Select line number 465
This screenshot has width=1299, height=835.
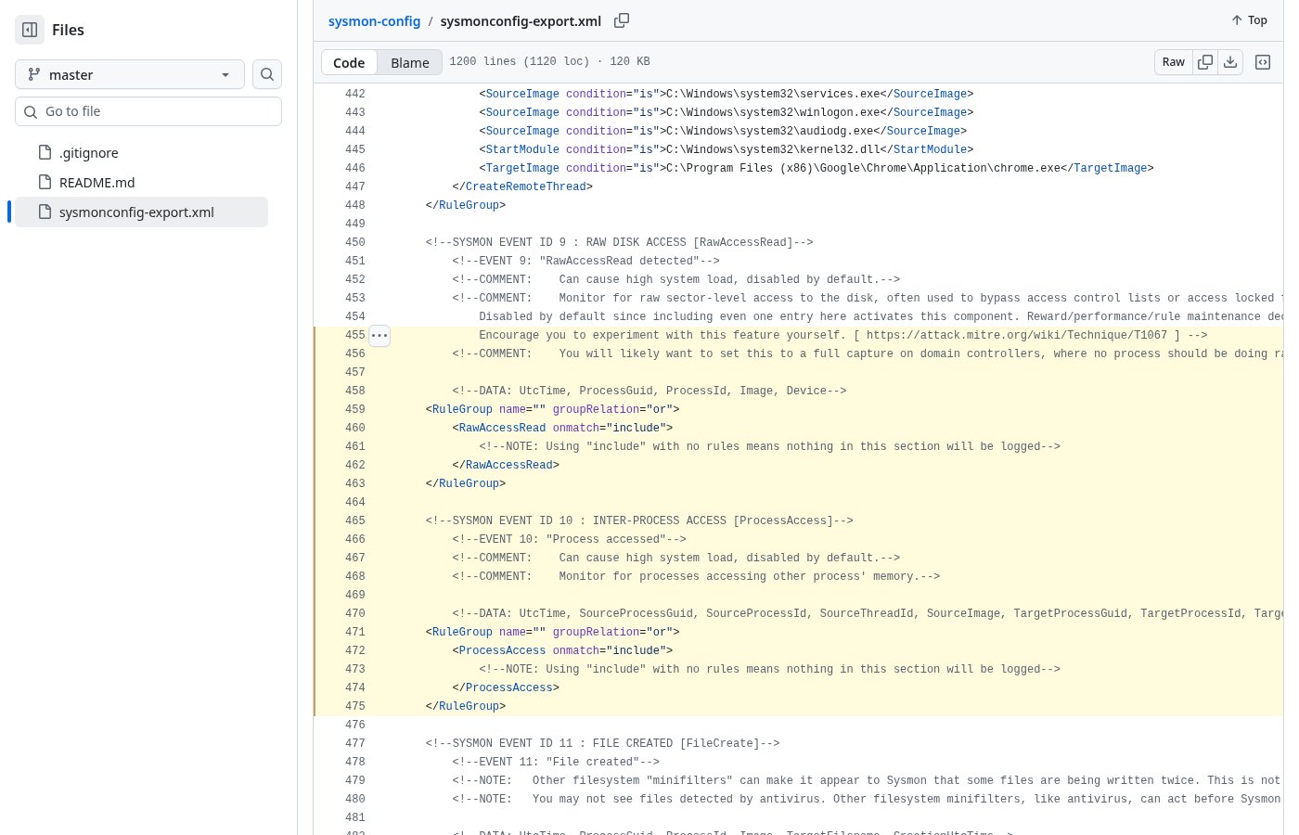click(354, 520)
